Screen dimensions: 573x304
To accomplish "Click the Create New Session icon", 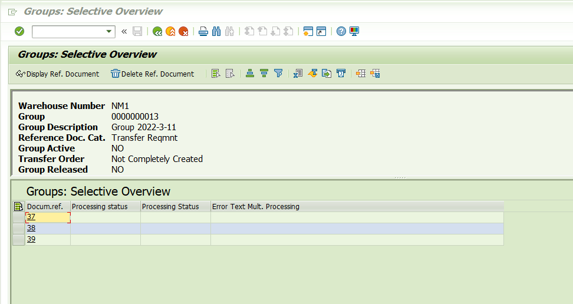I will tap(308, 31).
